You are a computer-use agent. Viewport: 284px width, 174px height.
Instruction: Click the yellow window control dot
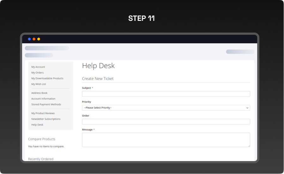39,39
